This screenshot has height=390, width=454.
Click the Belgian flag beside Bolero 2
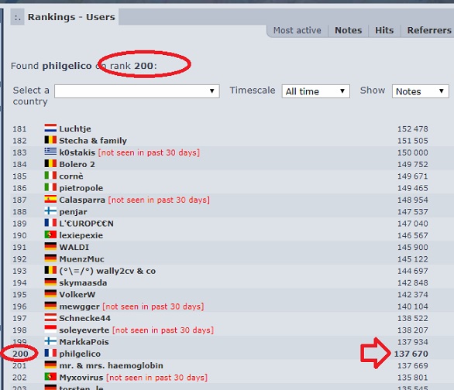50,163
